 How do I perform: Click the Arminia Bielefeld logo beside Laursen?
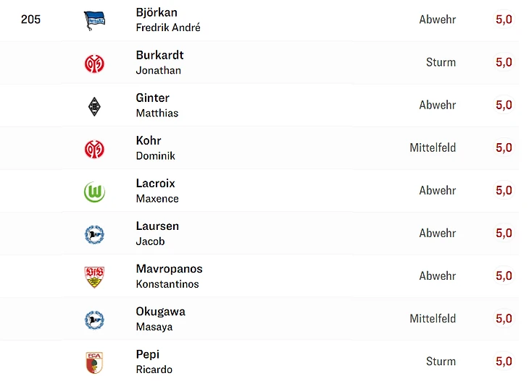[94, 234]
